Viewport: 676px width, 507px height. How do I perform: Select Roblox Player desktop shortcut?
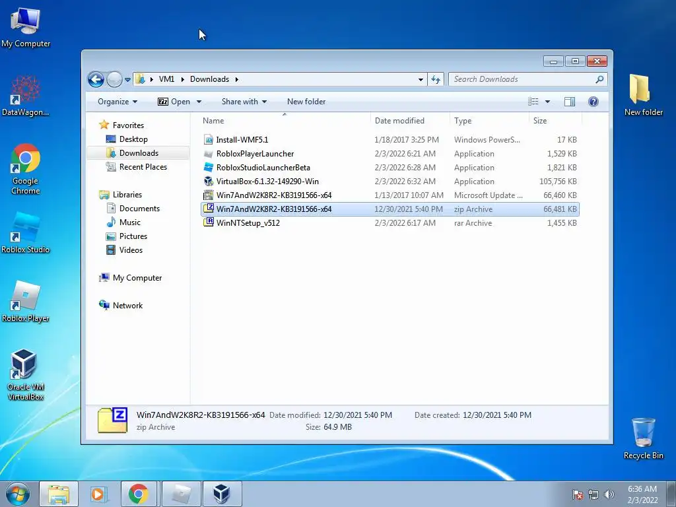pos(26,302)
